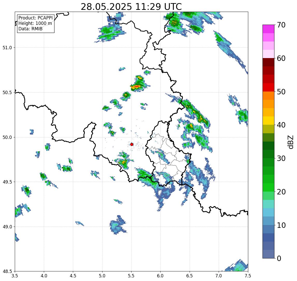Click the colorbar tick label 50

pyautogui.click(x=281, y=92)
